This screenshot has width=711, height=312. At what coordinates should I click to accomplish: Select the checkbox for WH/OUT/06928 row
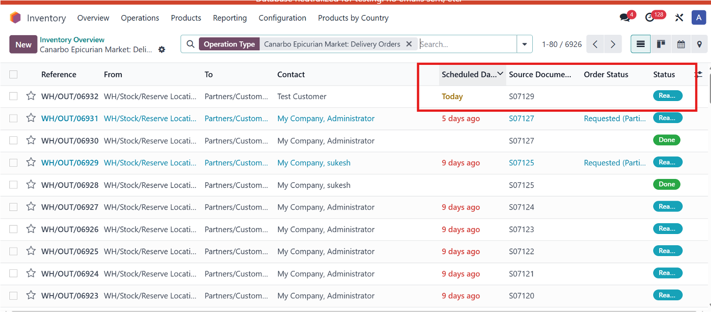(x=13, y=185)
